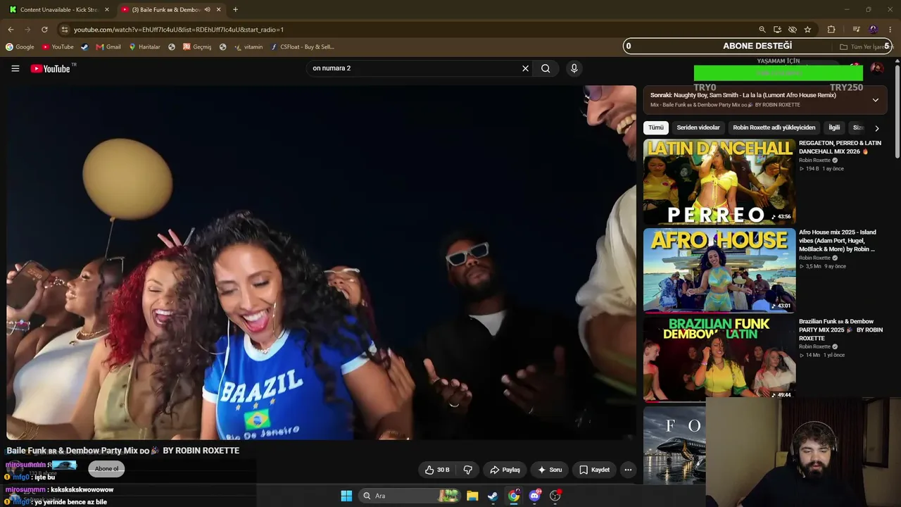Subscribe with the Abone ol button

pos(107,468)
